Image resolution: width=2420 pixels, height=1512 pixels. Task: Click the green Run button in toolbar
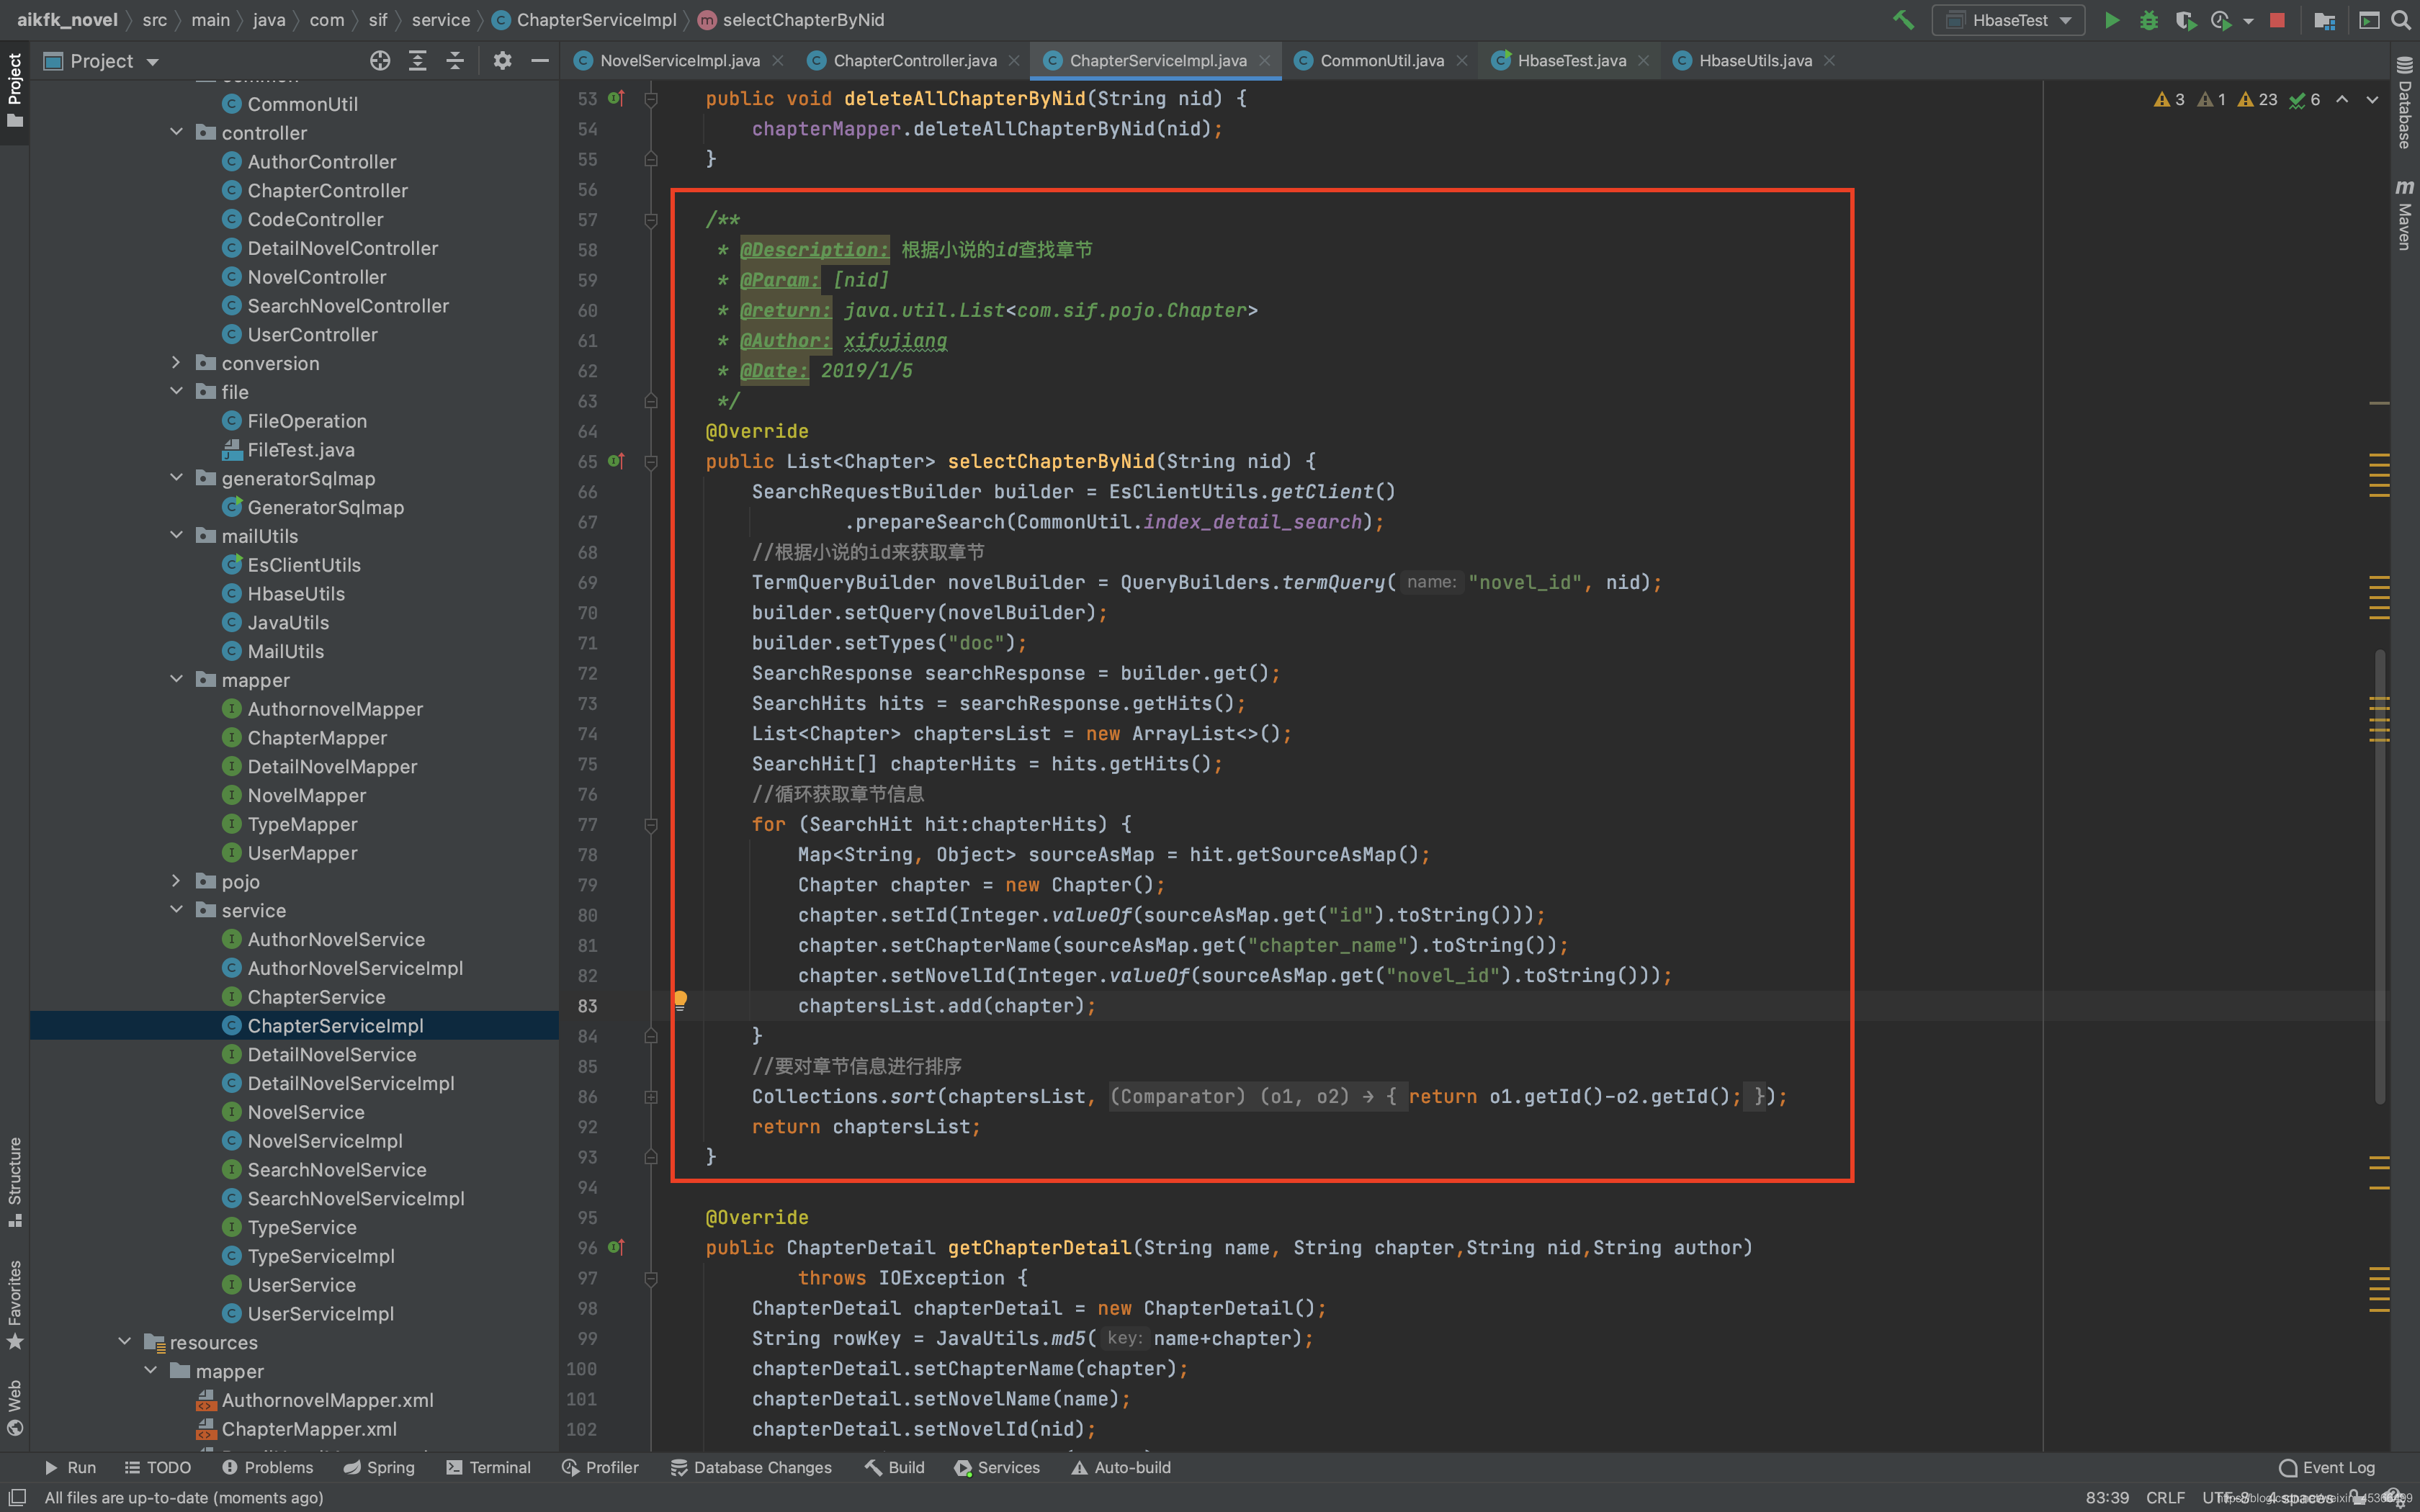click(2111, 20)
